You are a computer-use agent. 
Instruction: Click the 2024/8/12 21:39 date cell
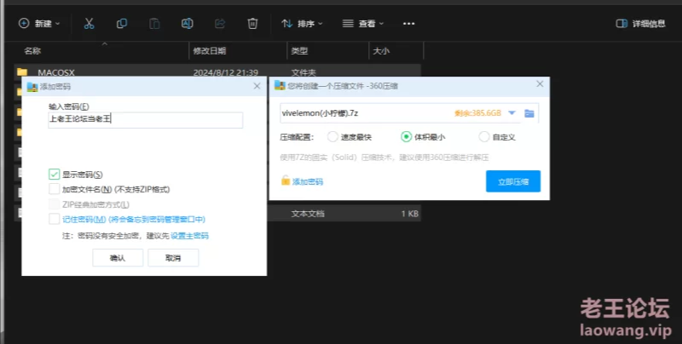[x=226, y=72]
